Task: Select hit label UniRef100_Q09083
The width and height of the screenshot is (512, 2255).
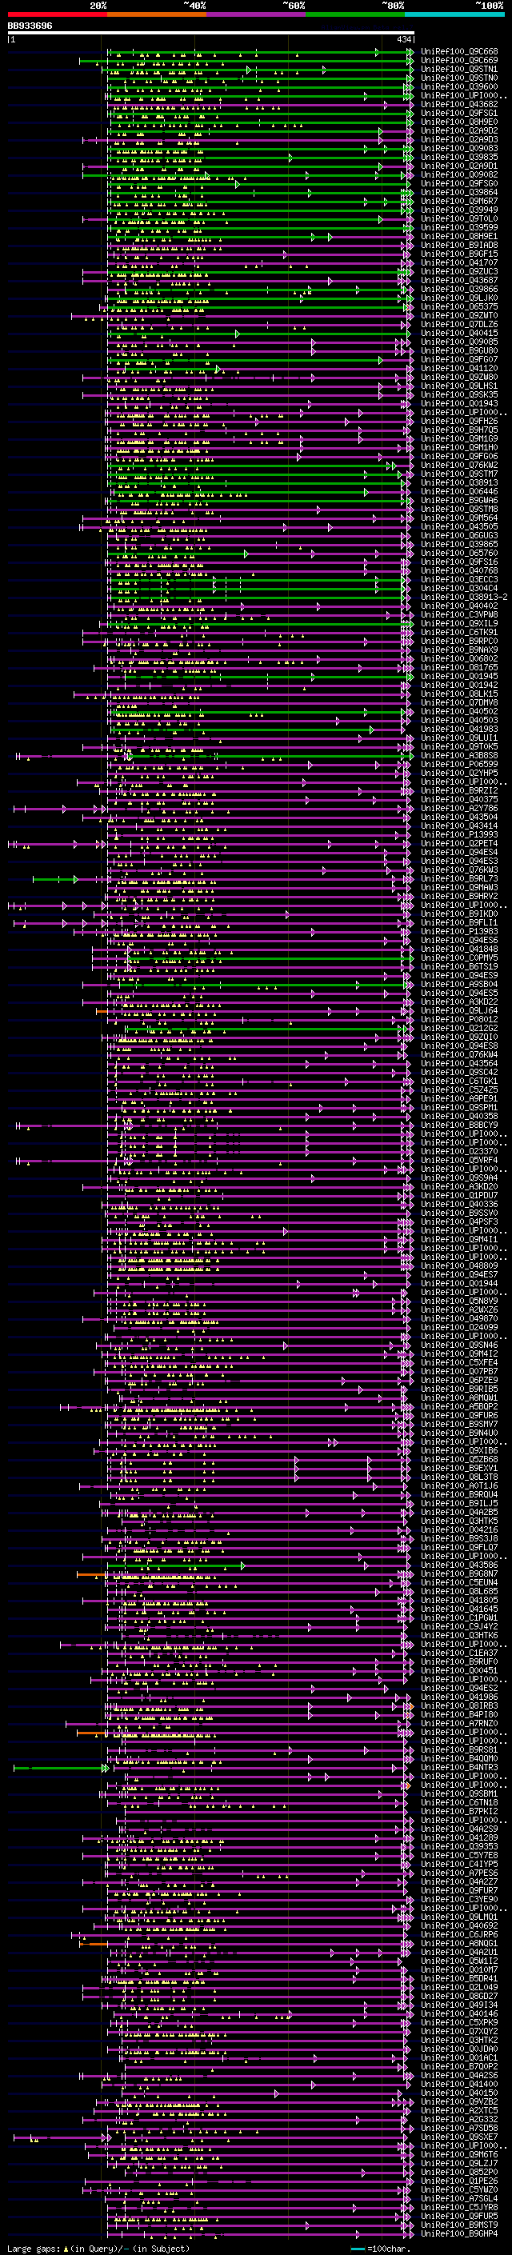Action: [x=458, y=148]
